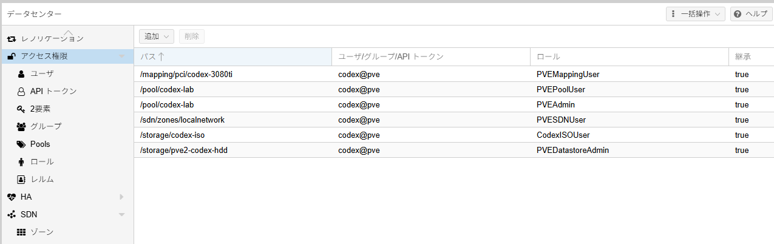Click codex@pve in the /storage/codex-iso row
Image resolution: width=774 pixels, height=244 pixels.
[x=359, y=135]
